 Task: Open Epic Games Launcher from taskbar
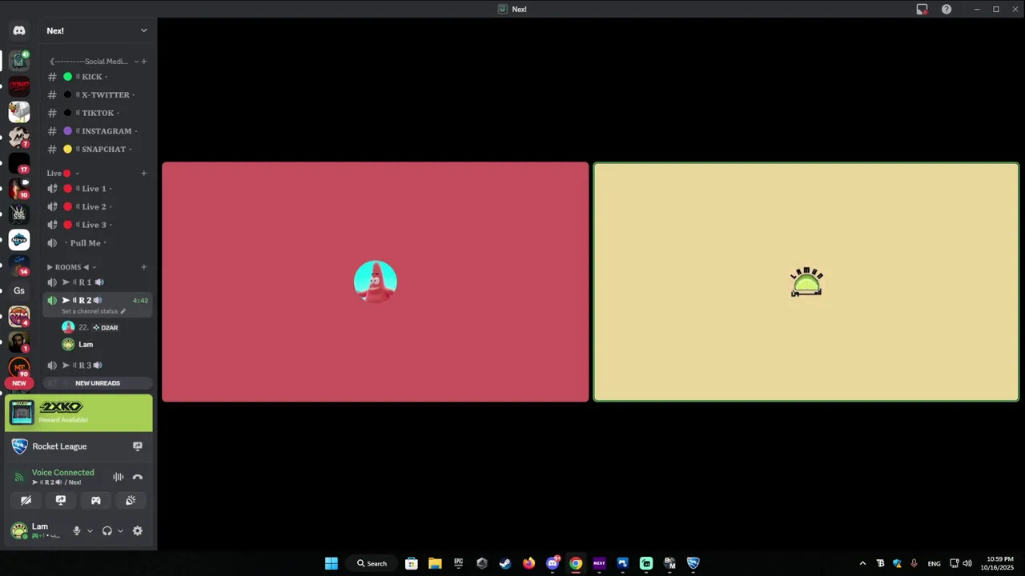tap(458, 563)
